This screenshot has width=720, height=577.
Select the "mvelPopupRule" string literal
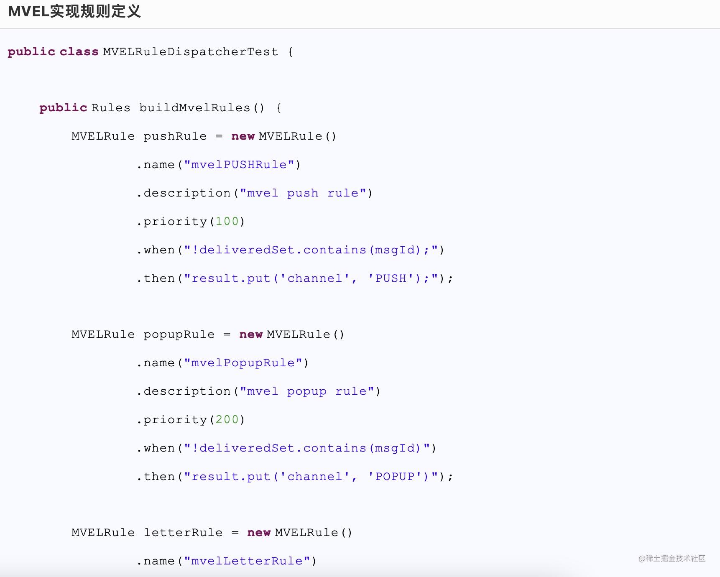243,363
